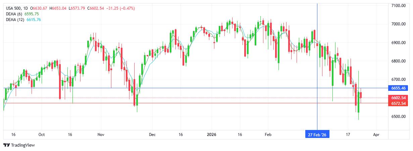Image resolution: width=413 pixels, height=151 pixels.
Task: Click the Apr label on time axis
Action: (x=376, y=135)
